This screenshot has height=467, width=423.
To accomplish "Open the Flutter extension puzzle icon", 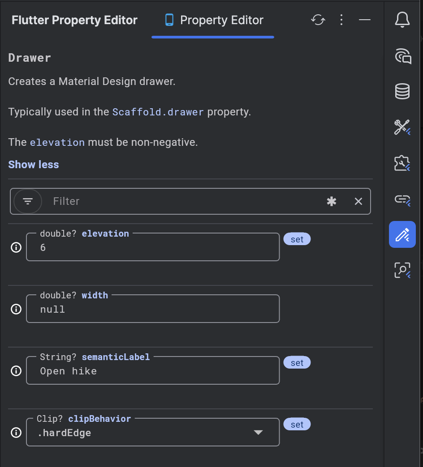I will point(402,163).
